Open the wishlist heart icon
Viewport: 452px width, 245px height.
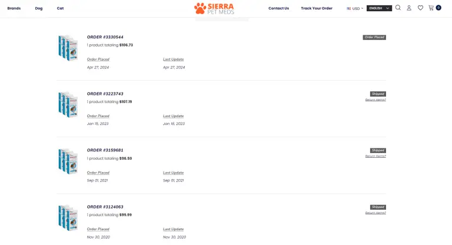click(x=420, y=8)
